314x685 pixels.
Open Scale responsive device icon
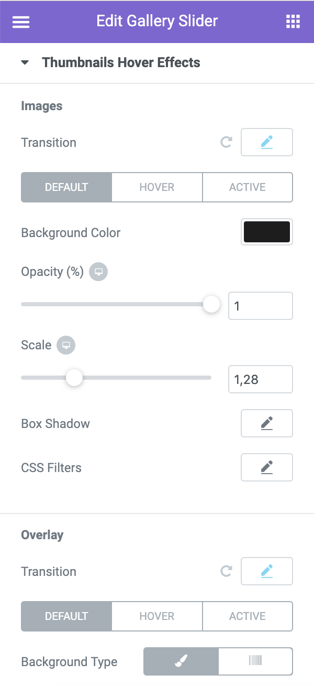tap(66, 345)
